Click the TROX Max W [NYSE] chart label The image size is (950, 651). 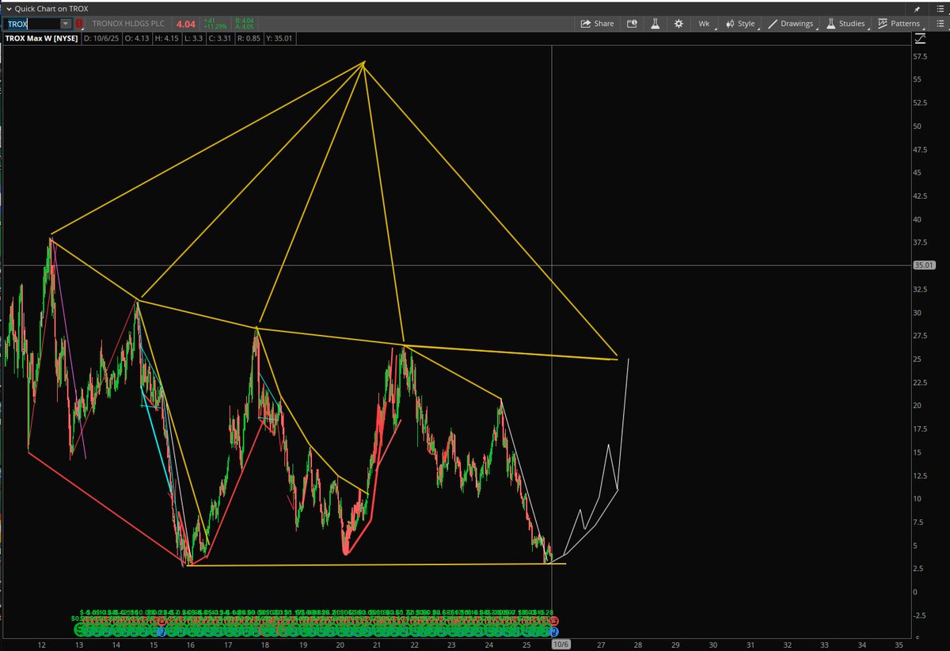[41, 38]
